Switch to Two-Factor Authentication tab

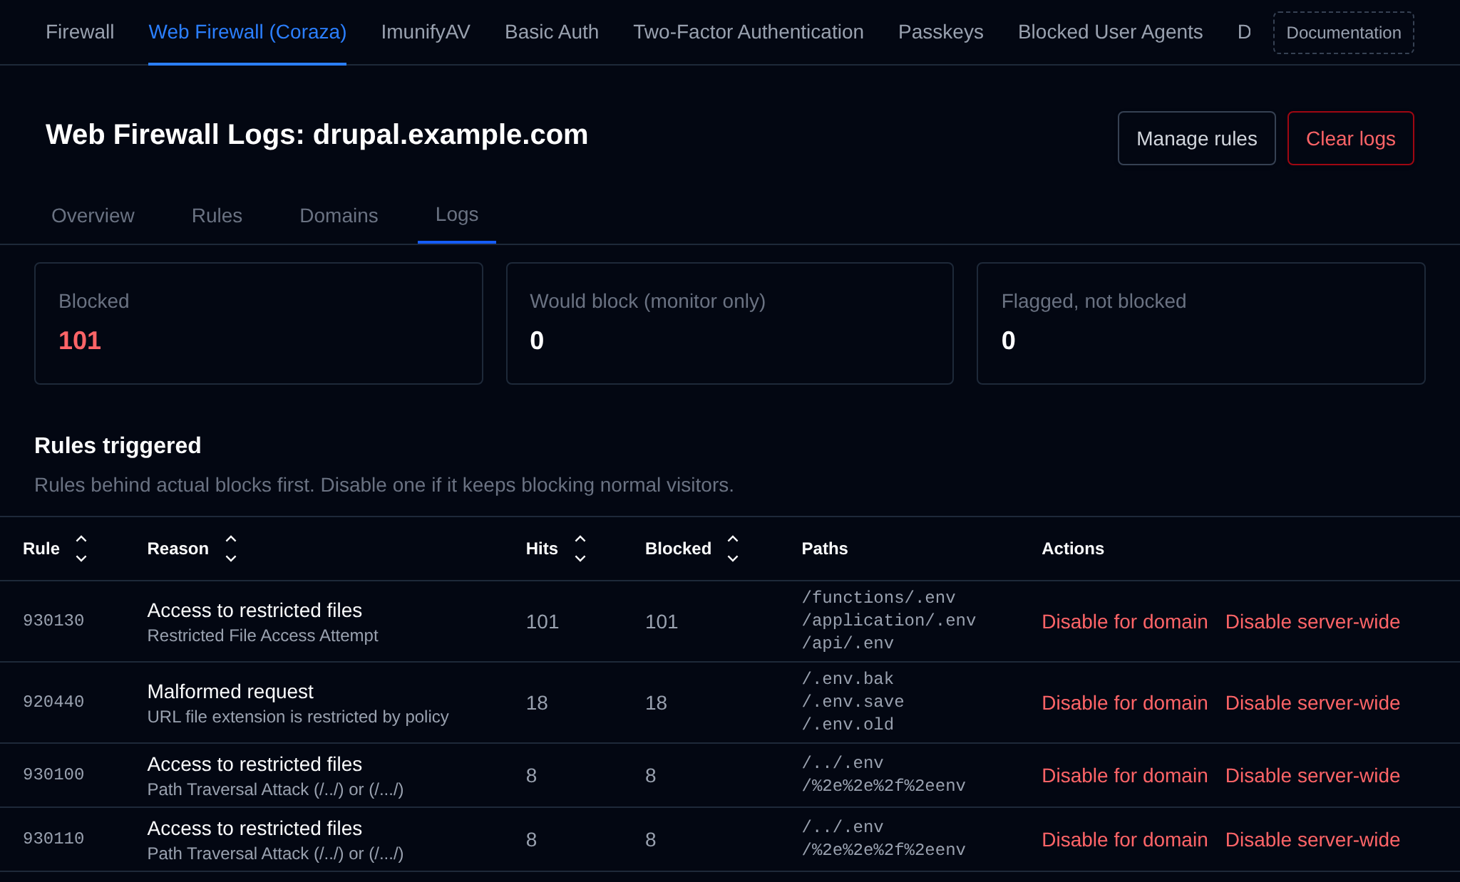749,32
